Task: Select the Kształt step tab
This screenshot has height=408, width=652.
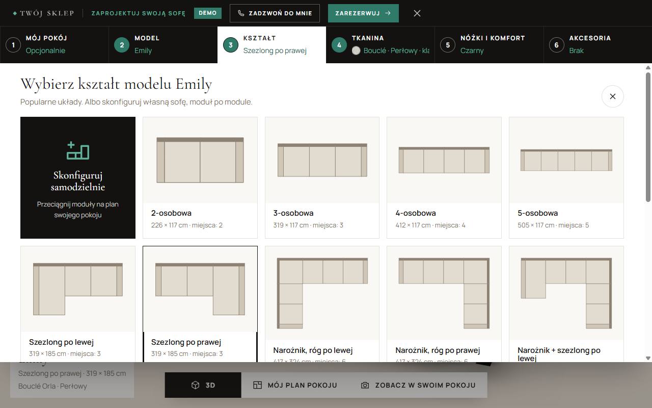Action: click(x=271, y=45)
